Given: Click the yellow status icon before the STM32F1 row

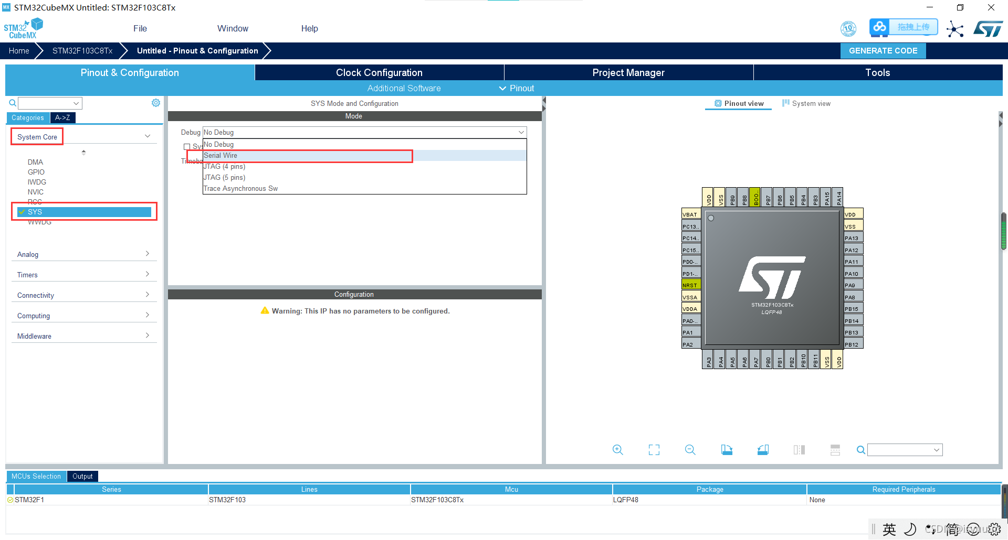Looking at the screenshot, I should coord(10,500).
